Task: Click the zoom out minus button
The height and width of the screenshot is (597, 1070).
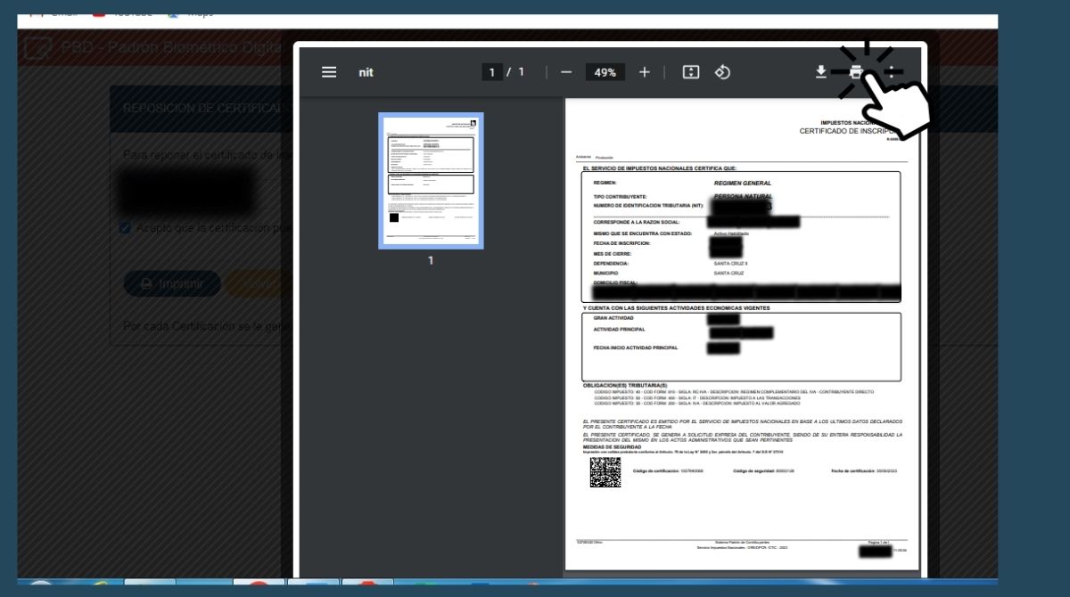Action: coord(566,72)
